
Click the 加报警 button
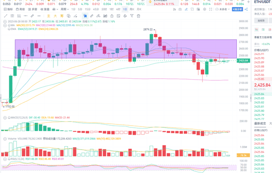pyautogui.click(x=261, y=21)
